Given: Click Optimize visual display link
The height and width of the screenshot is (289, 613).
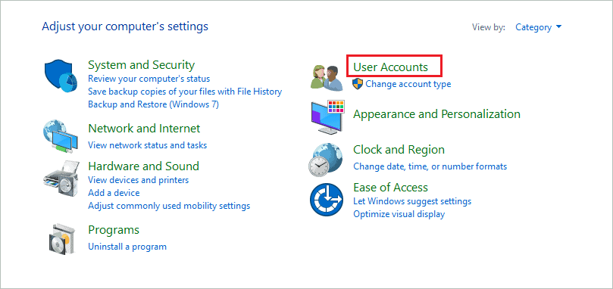Looking at the screenshot, I should pos(399,214).
